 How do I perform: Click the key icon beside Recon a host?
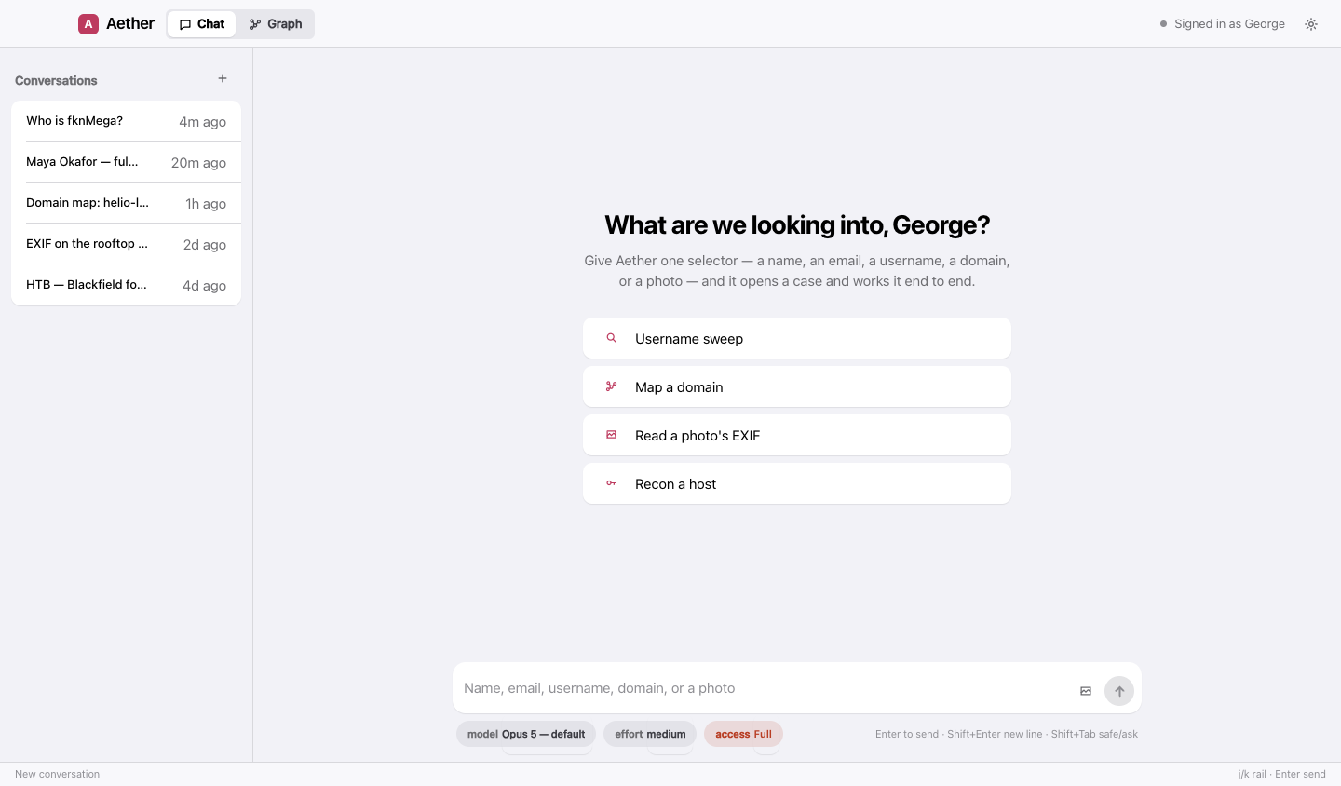pyautogui.click(x=612, y=483)
